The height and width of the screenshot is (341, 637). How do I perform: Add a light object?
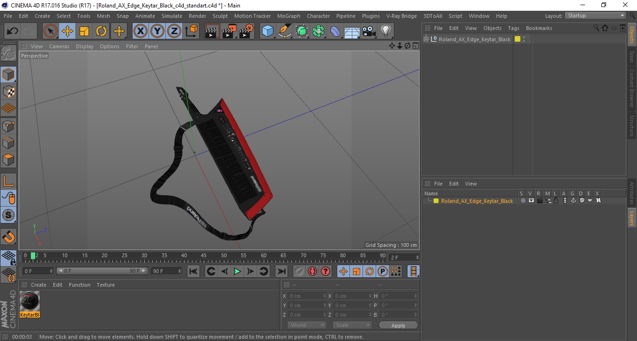[386, 31]
